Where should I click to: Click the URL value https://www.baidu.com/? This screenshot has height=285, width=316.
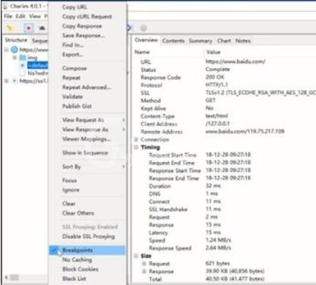pyautogui.click(x=235, y=61)
